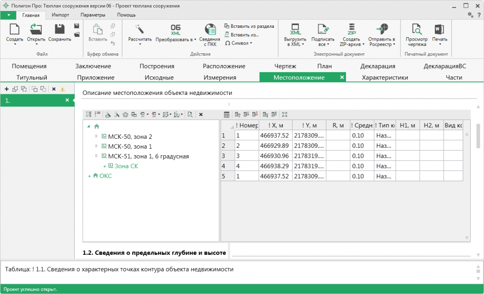Switch to the Импорт ribbon tab
484x294 pixels.
(x=60, y=15)
